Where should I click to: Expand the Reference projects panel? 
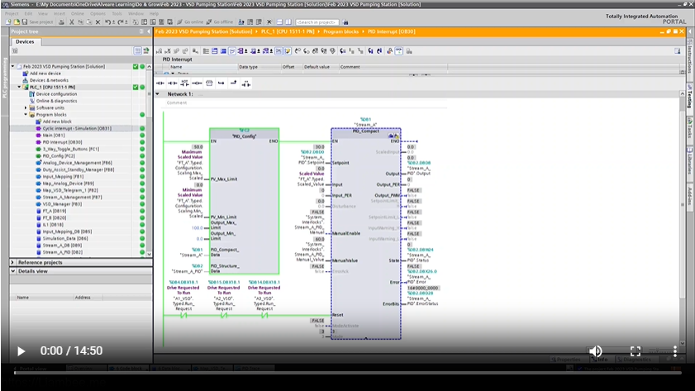tap(12, 262)
